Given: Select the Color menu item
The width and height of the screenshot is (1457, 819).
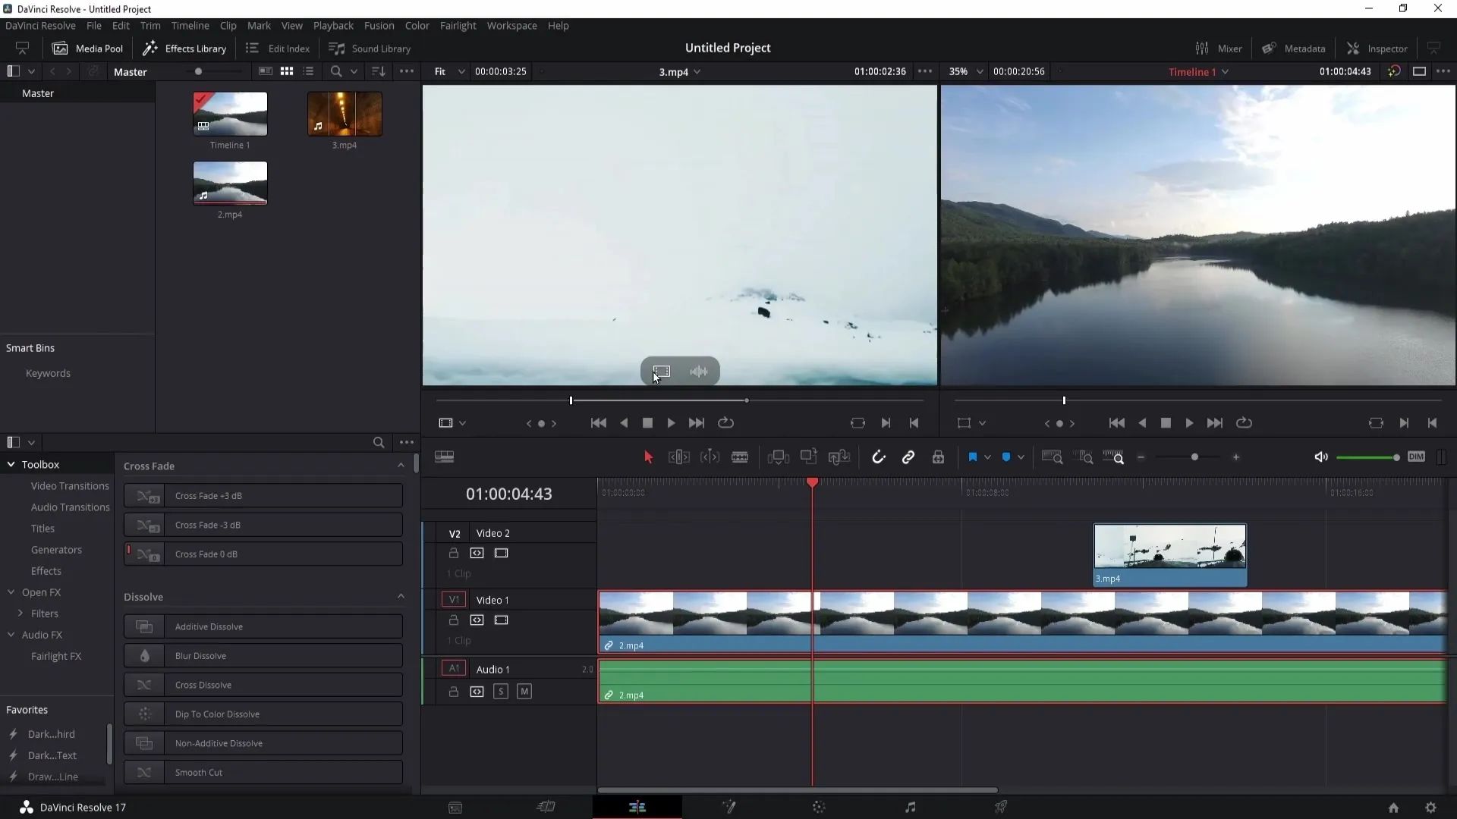Looking at the screenshot, I should coord(417,25).
